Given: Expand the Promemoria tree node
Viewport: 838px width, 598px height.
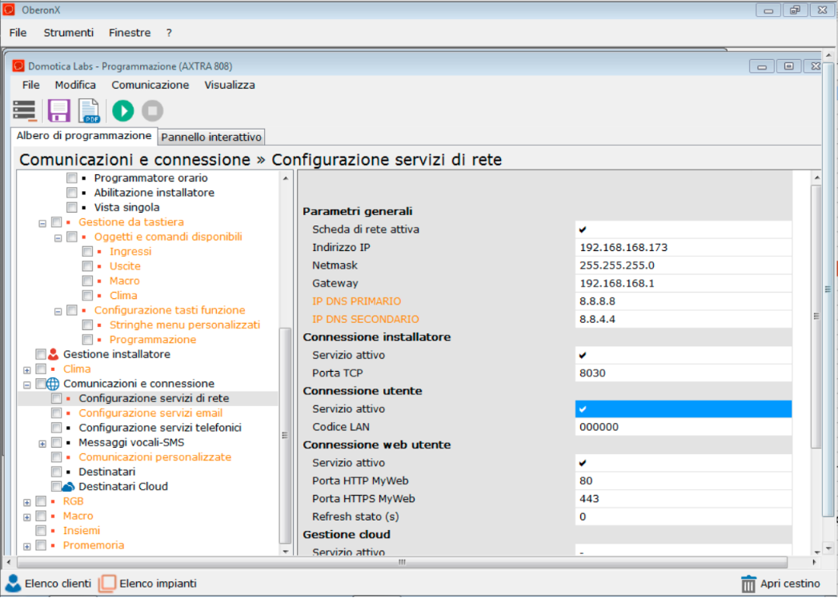Looking at the screenshot, I should point(26,546).
